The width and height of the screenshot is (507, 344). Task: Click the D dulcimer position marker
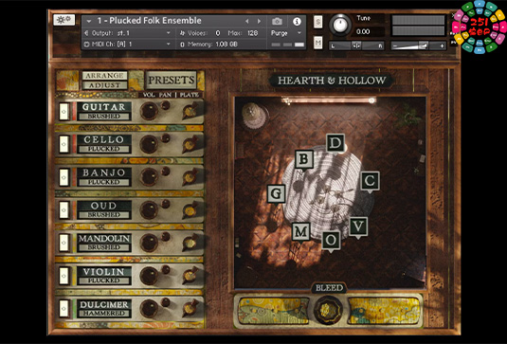335,142
